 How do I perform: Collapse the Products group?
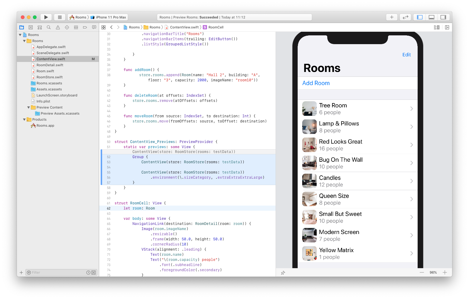click(x=24, y=119)
